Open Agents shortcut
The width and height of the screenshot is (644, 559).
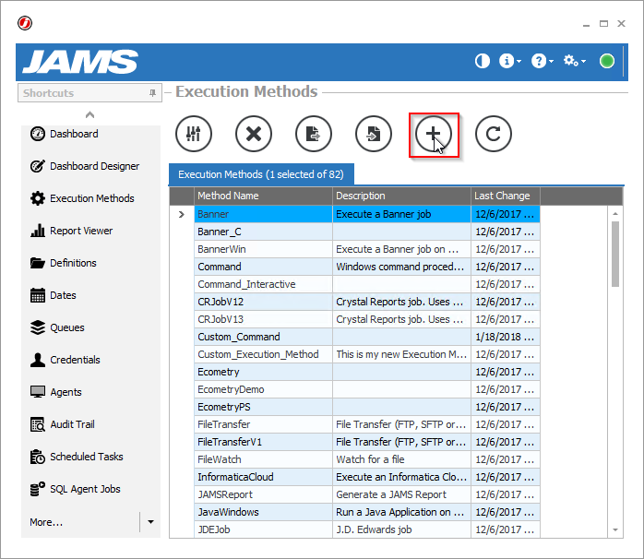[x=56, y=392]
